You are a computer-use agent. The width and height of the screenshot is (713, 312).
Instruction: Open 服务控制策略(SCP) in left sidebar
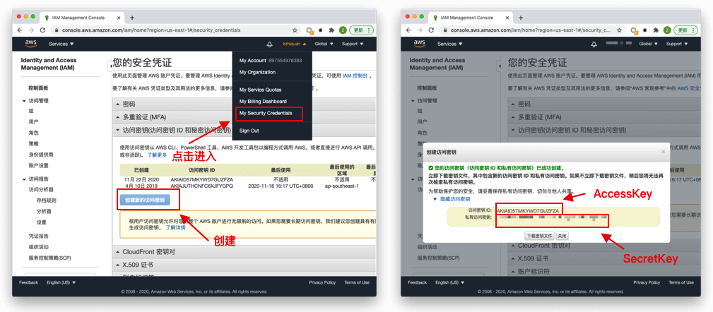pyautogui.click(x=49, y=258)
